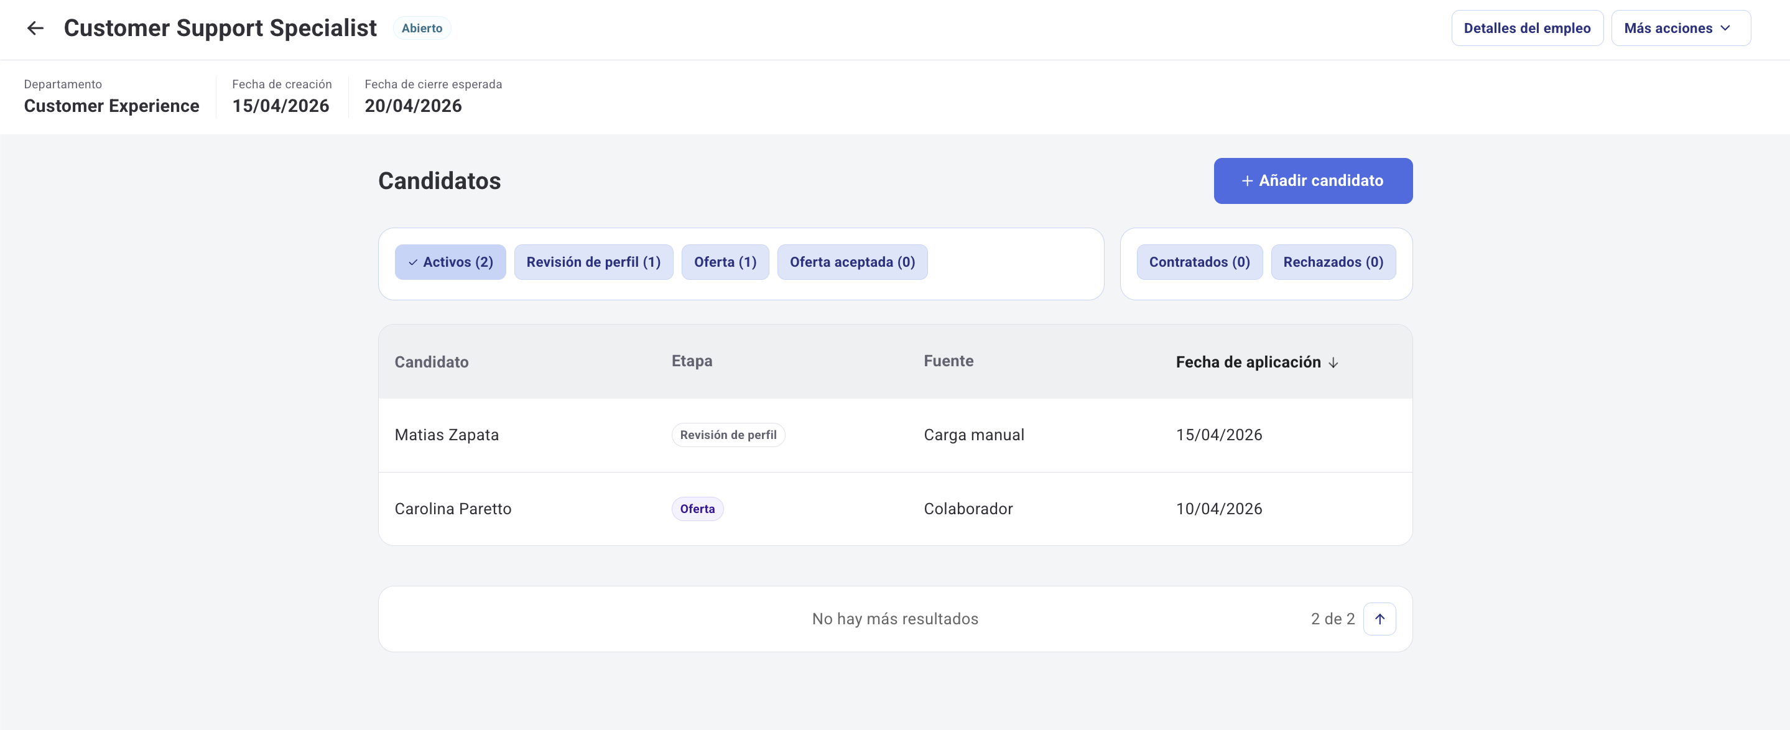Enable the Revisión de perfil (1) filter

point(593,262)
